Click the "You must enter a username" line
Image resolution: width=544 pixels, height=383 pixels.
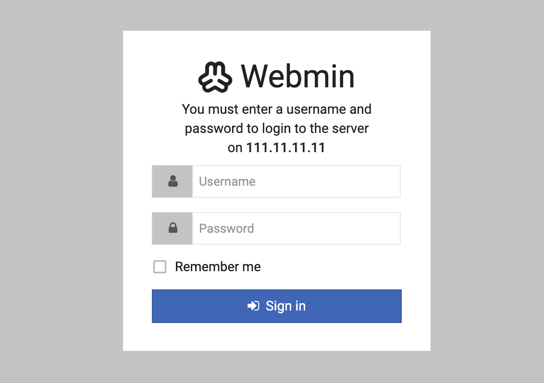(x=276, y=109)
